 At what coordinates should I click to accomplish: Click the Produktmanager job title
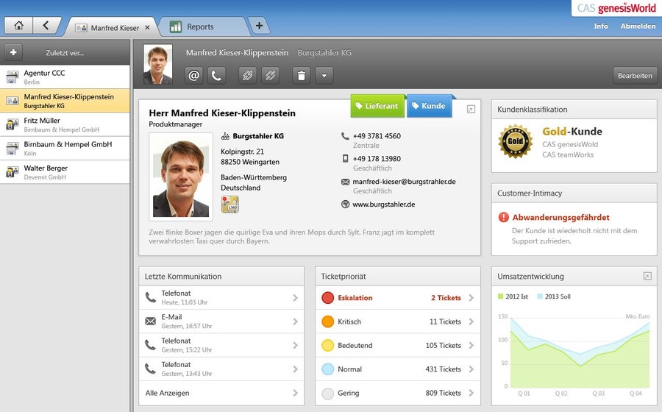[x=175, y=124]
